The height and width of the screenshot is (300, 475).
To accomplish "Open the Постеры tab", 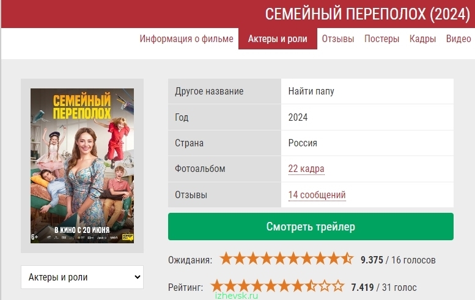I will click(x=381, y=38).
